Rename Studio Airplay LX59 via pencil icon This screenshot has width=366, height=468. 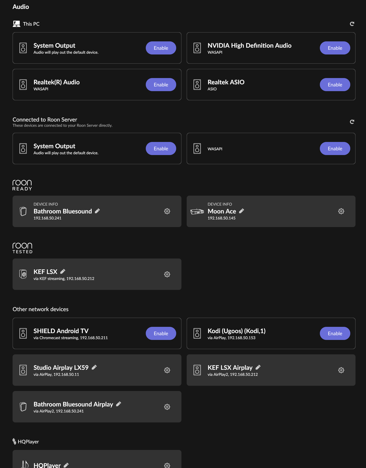tap(94, 367)
